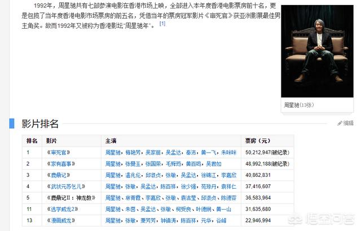This screenshot has height=231, width=361.
Task: Open citation reference [1]
Action: click(162, 24)
